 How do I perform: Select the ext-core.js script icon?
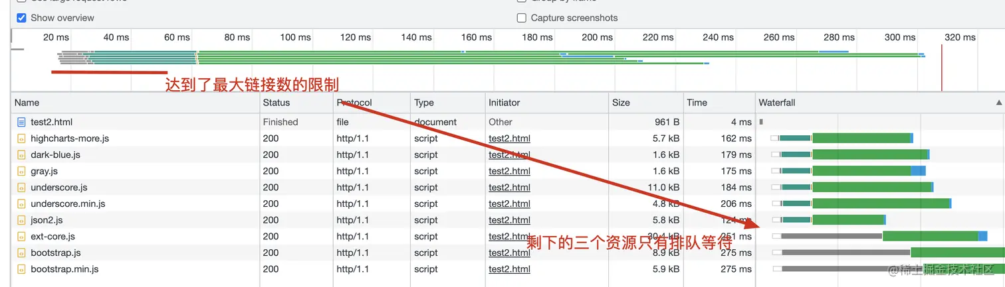point(21,237)
